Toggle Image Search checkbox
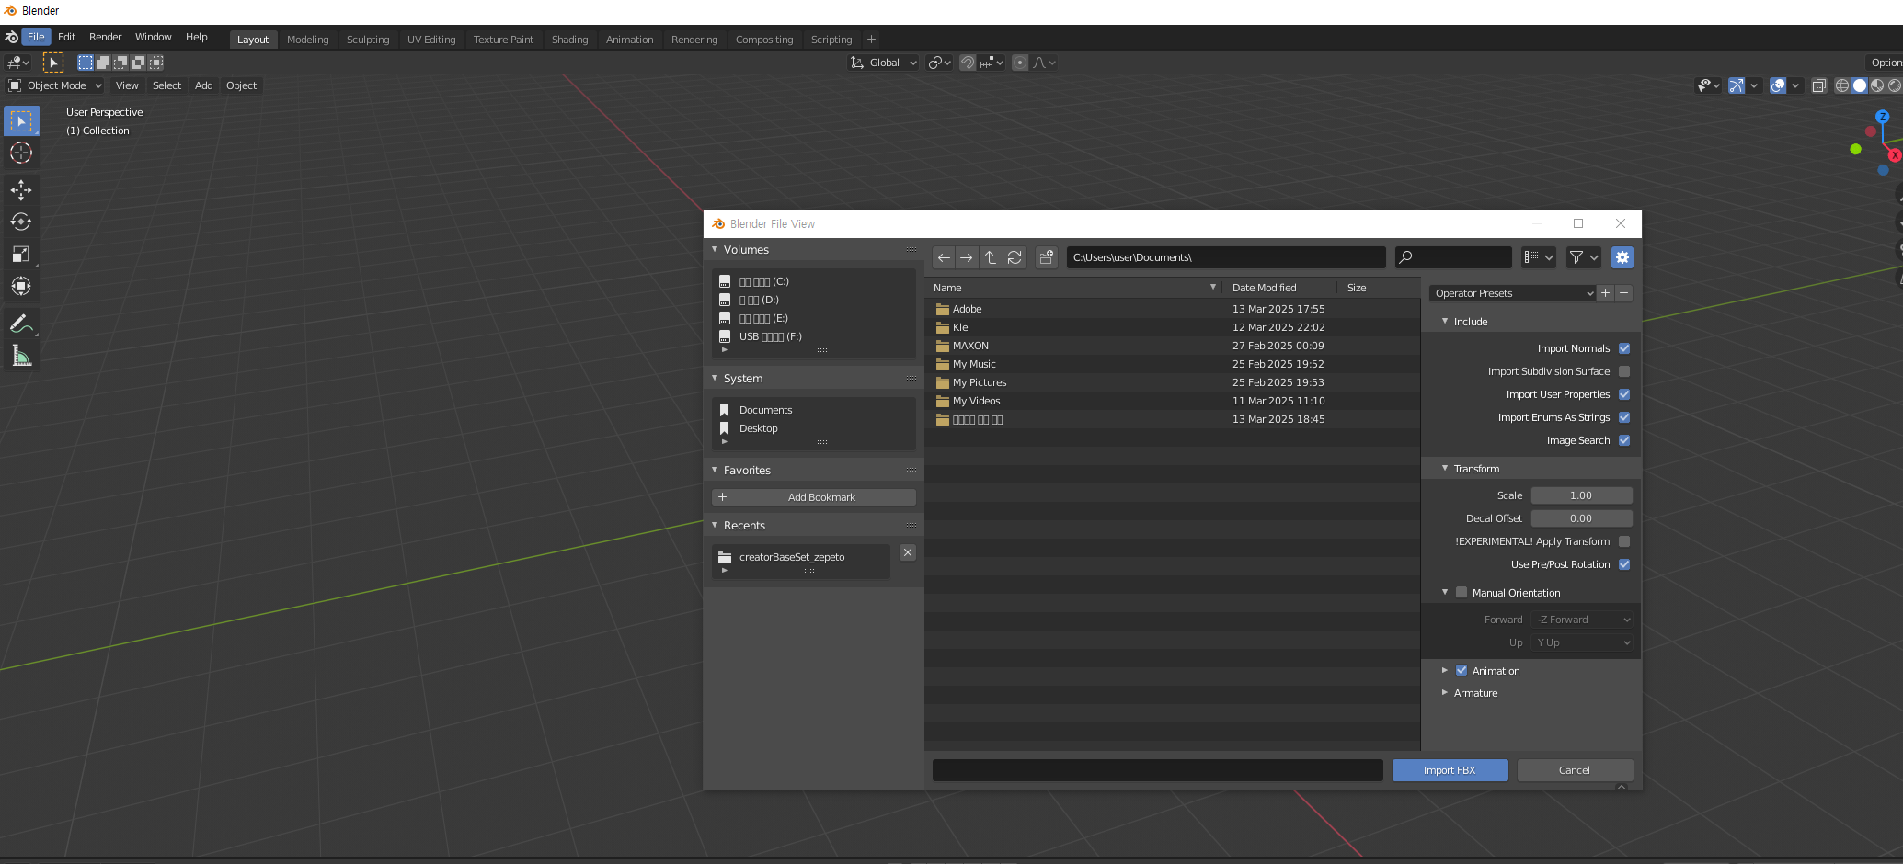The width and height of the screenshot is (1903, 864). tap(1624, 440)
